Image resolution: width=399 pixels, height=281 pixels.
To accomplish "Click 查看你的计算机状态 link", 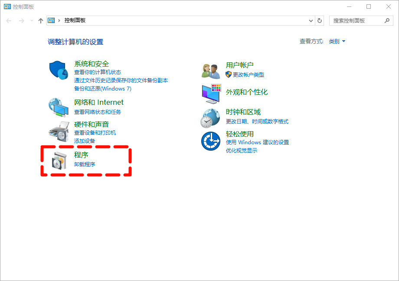I will [x=98, y=72].
